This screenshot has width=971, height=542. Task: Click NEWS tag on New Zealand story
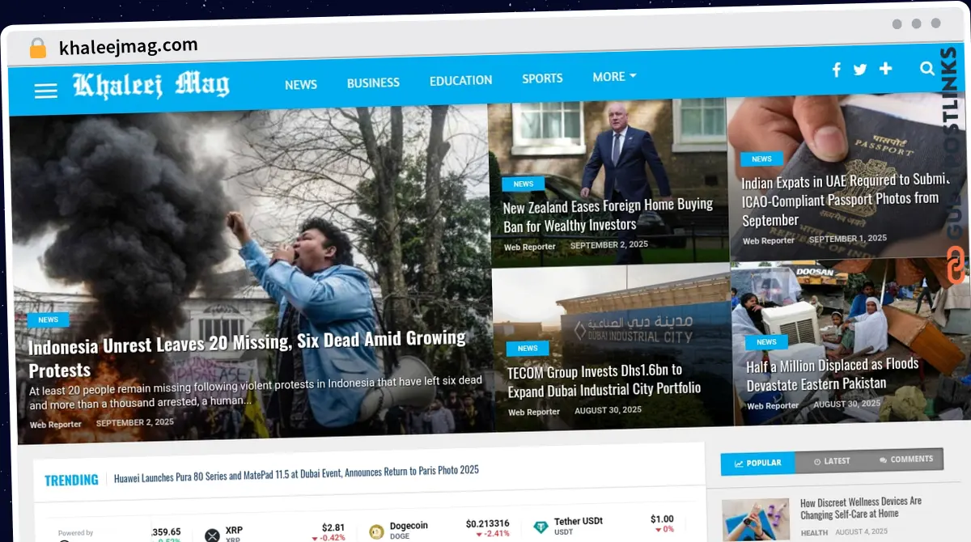click(x=524, y=184)
